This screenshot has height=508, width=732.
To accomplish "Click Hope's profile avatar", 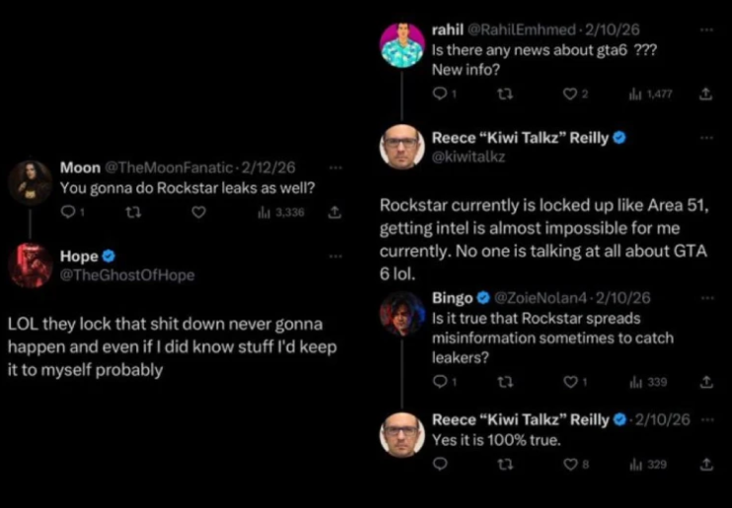I will tap(31, 265).
